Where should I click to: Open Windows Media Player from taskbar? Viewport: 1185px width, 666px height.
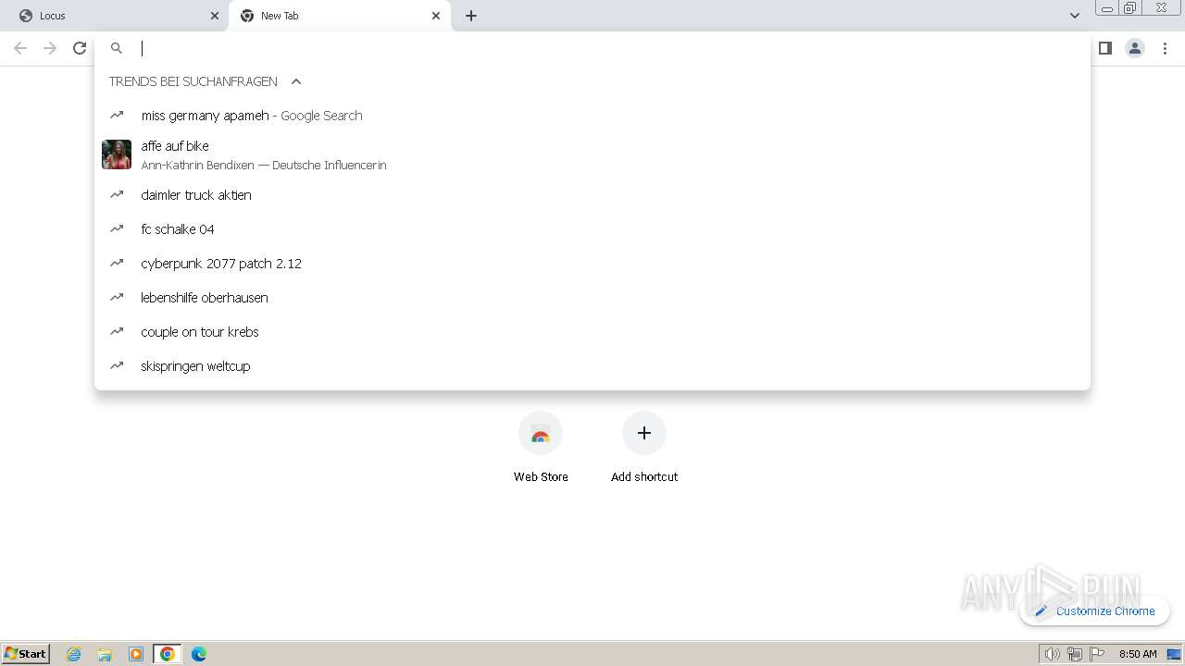[x=136, y=654]
